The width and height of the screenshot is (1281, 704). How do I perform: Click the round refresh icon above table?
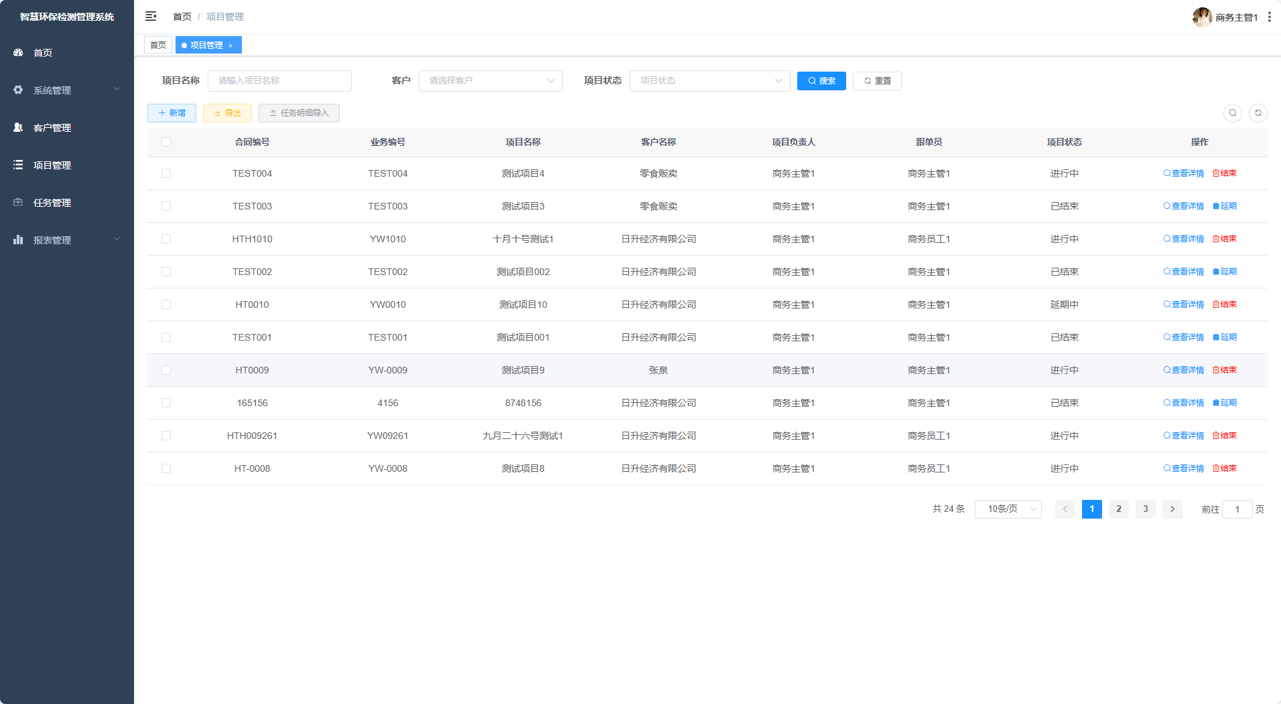point(1258,113)
